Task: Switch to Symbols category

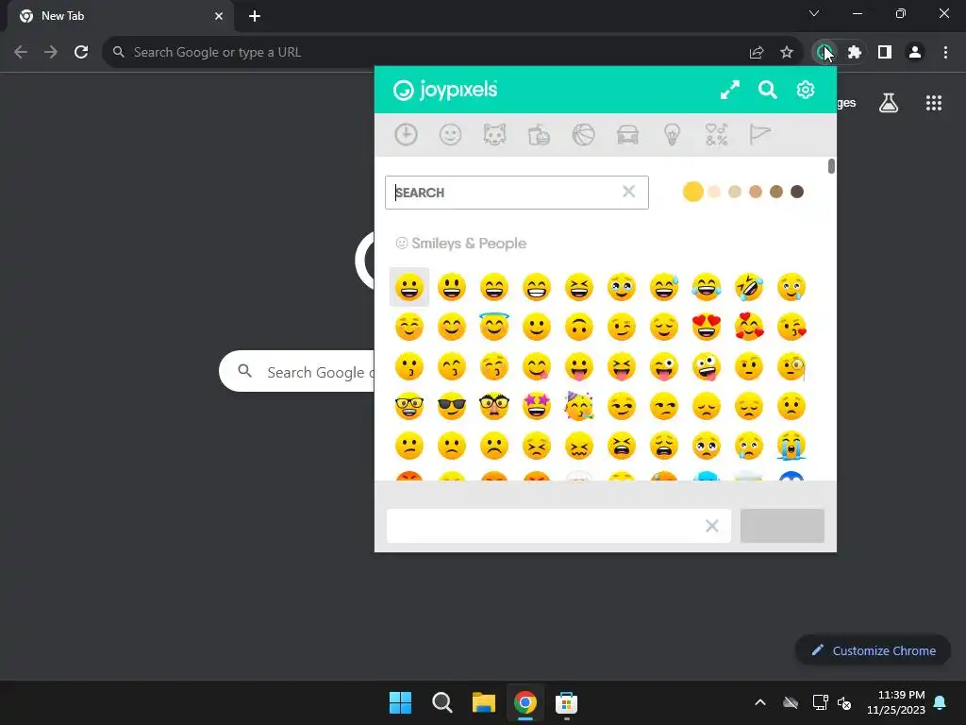Action: point(717,134)
